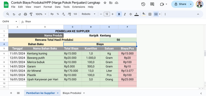The width and height of the screenshot is (206, 96).
Task: Select column B header
Action: pyautogui.click(x=45, y=27)
